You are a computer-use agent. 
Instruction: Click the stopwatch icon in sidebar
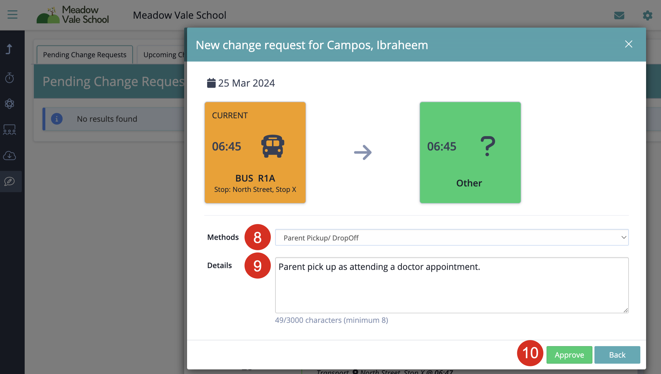click(x=9, y=78)
